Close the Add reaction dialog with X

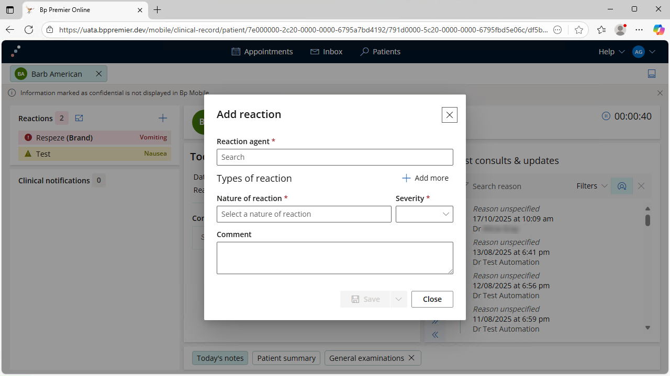coord(449,115)
